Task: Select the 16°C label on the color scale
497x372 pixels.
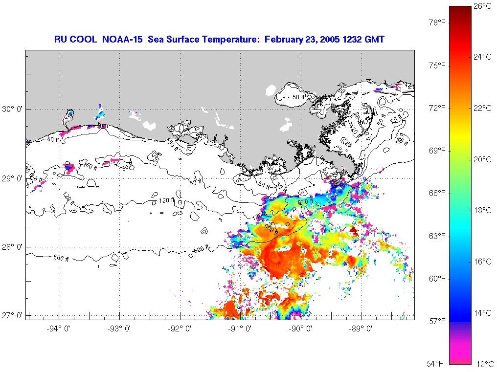Action: click(482, 262)
